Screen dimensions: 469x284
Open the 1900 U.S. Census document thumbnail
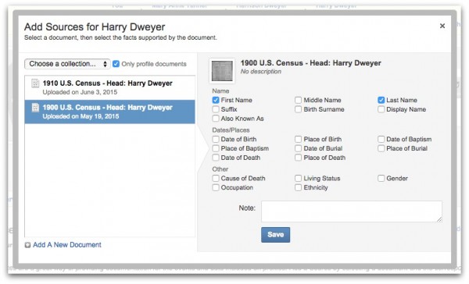pyautogui.click(x=222, y=71)
